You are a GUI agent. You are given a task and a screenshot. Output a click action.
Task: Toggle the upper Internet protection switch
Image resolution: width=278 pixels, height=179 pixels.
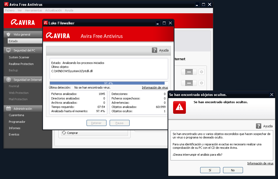coord(189,72)
